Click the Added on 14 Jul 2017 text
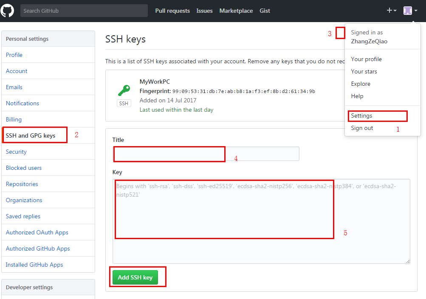This screenshot has height=299, width=426. pos(168,101)
